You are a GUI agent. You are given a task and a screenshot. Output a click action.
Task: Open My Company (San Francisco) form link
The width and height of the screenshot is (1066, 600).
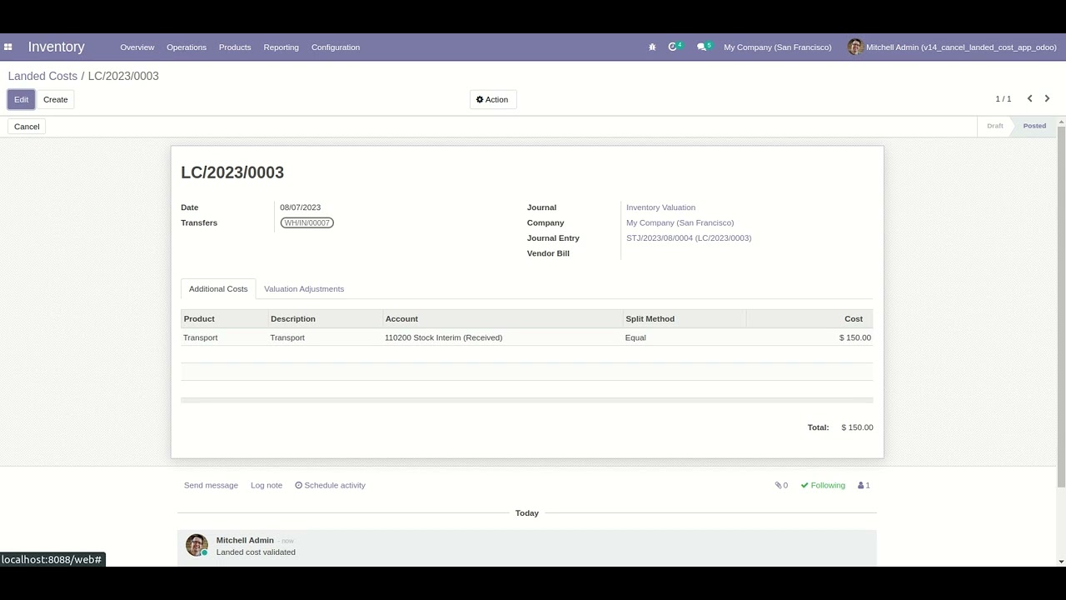tap(680, 223)
